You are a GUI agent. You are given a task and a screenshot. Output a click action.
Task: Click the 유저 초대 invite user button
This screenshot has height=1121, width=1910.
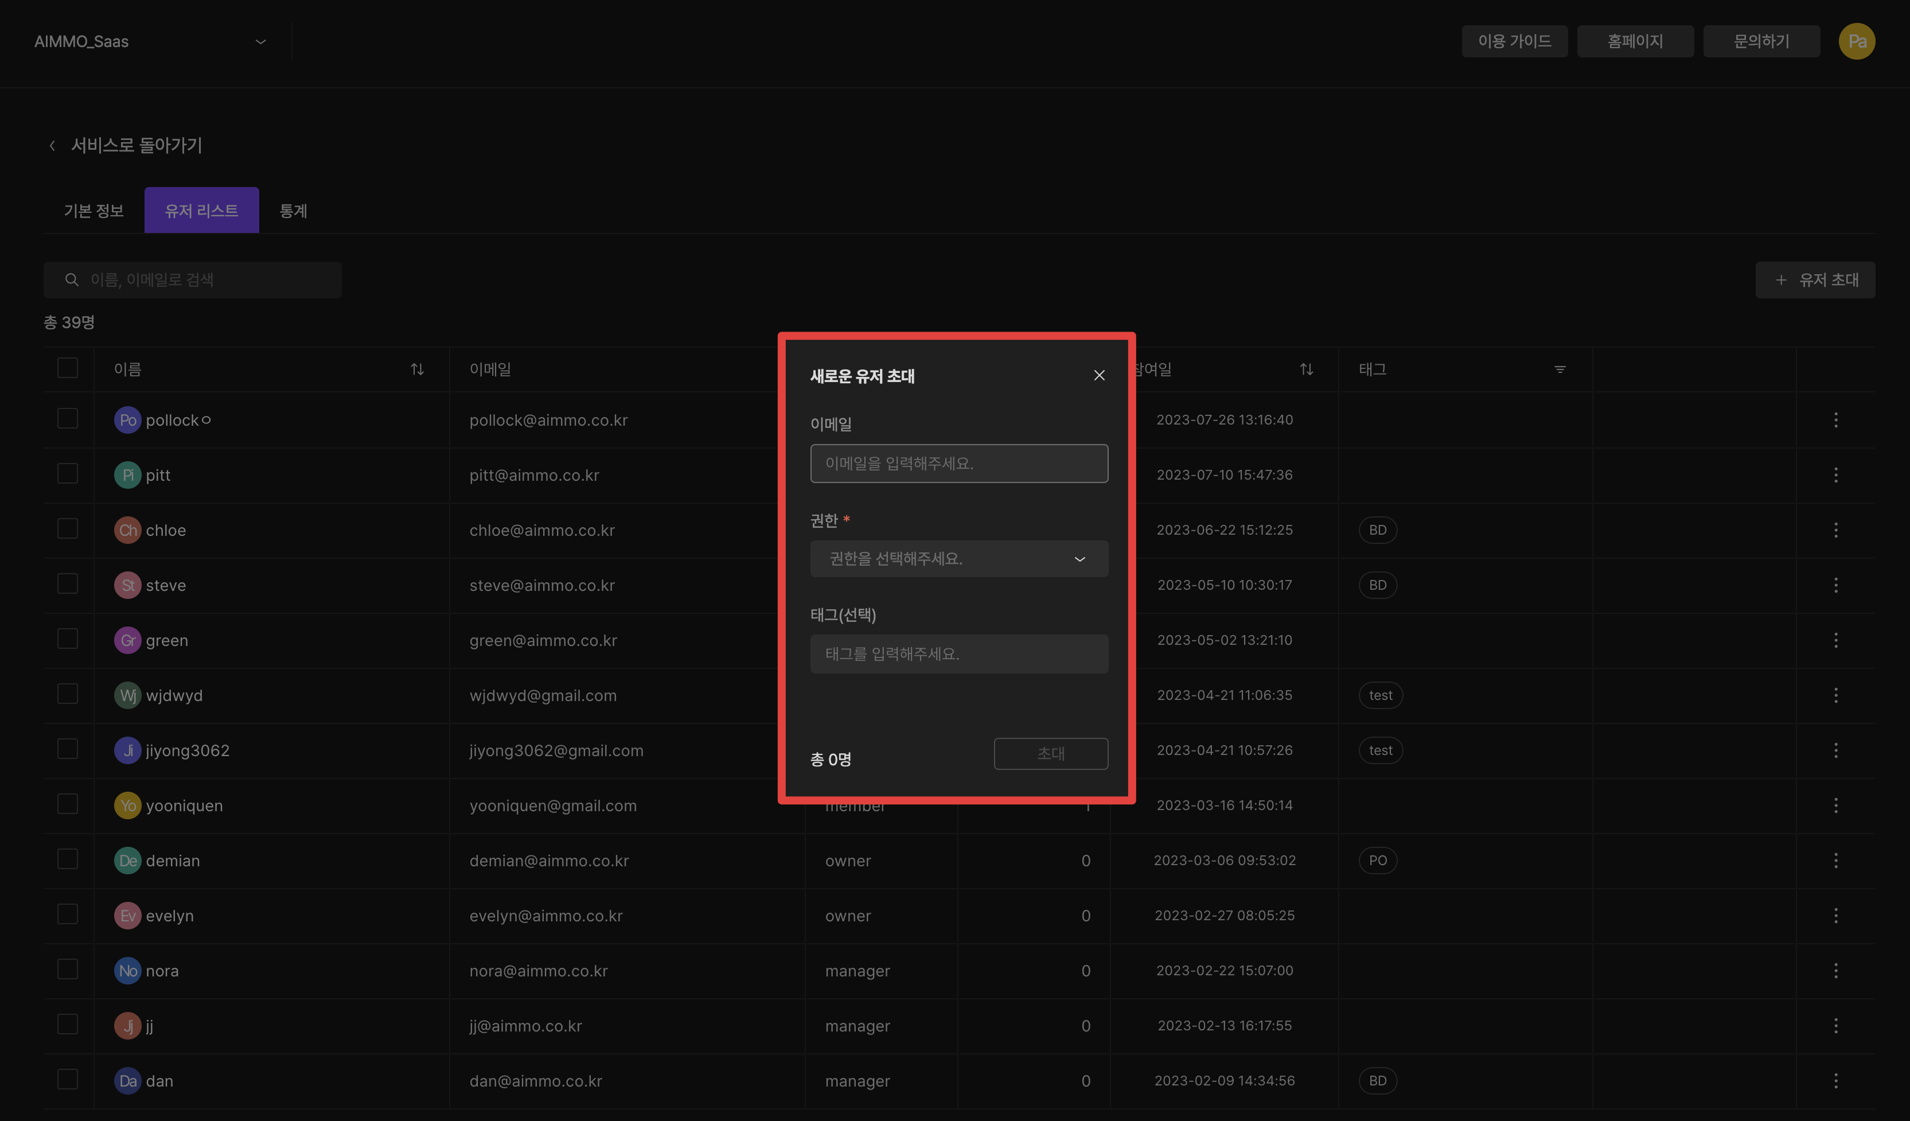(x=1815, y=280)
